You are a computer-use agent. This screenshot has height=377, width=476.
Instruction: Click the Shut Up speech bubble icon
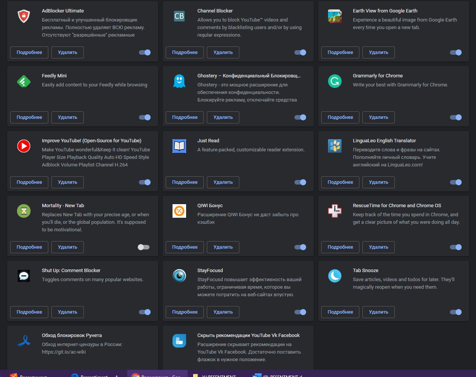[24, 276]
